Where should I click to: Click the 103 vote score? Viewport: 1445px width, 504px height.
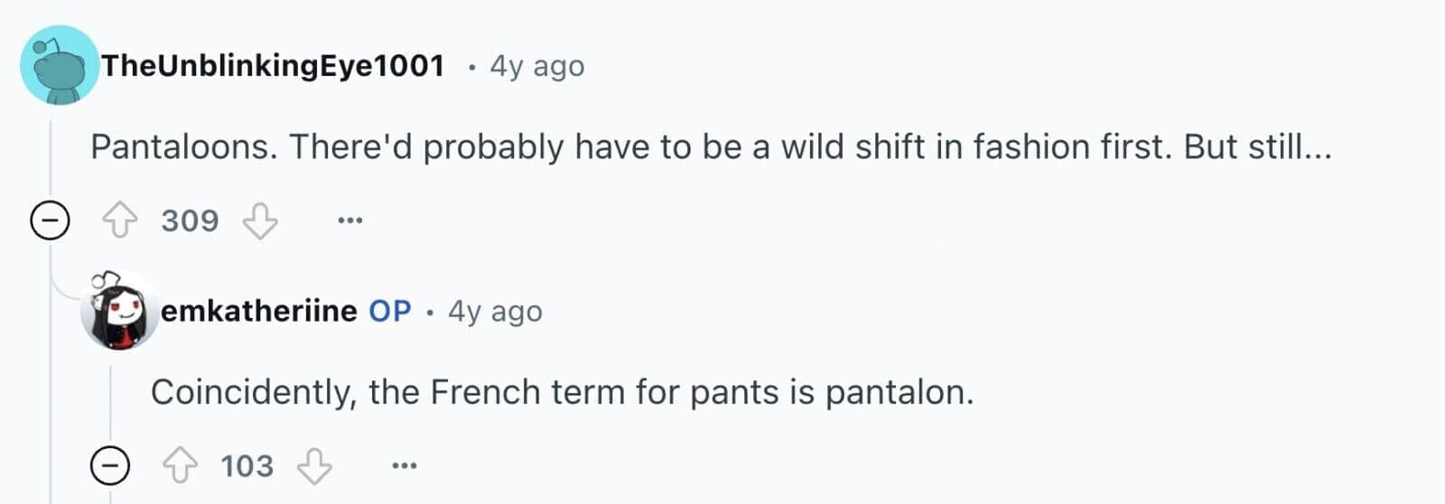[247, 466]
